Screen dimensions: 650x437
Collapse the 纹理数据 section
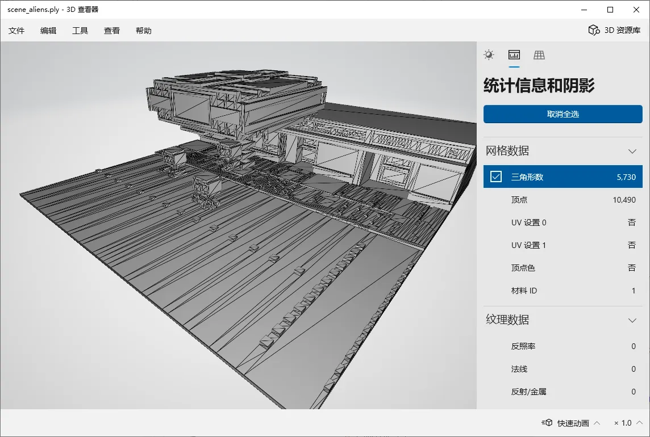pos(632,320)
